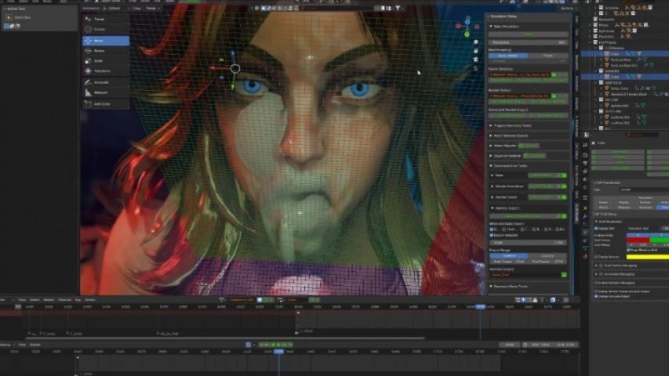Set Frame Range to Timeline
The image size is (669, 376).
click(x=509, y=256)
